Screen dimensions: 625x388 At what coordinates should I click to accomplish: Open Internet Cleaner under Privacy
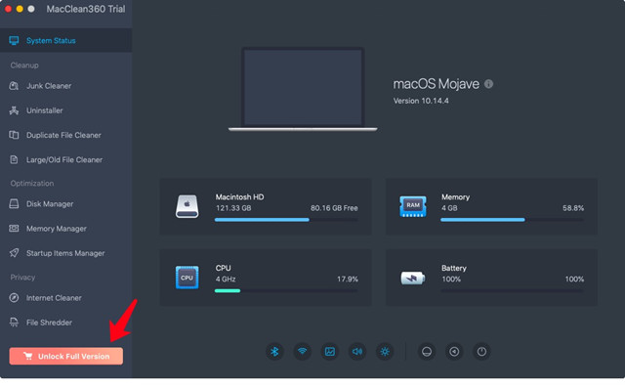point(66,298)
